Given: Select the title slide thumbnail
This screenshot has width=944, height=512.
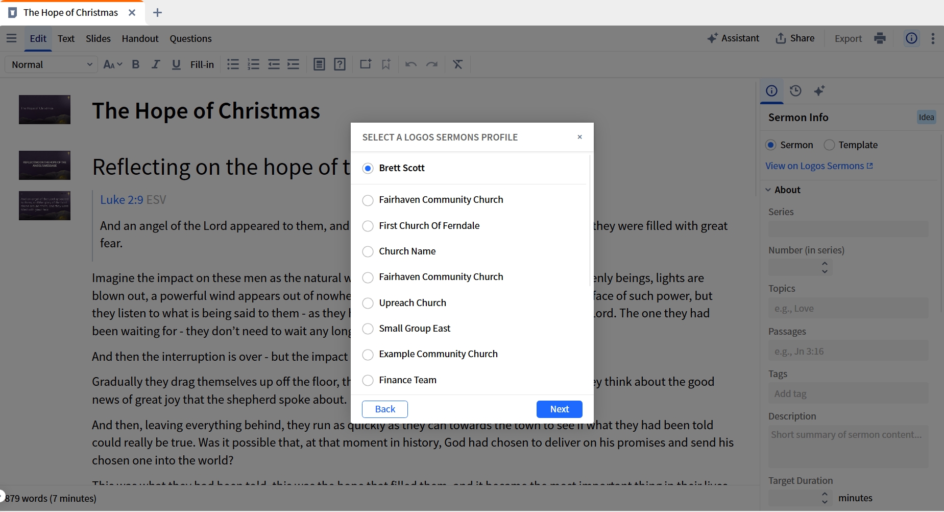Looking at the screenshot, I should 44,109.
